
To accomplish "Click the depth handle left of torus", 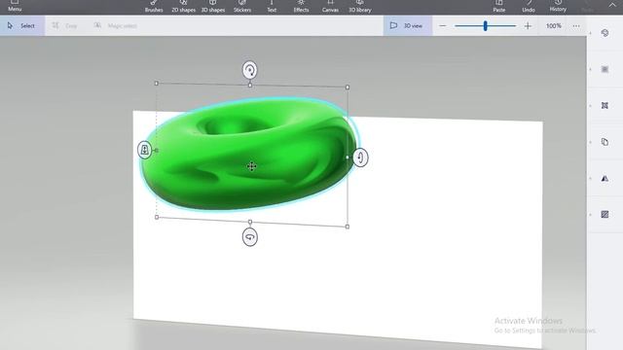I will (145, 150).
